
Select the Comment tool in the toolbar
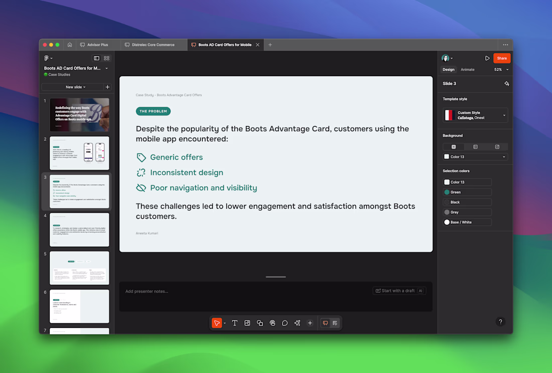[285, 323]
